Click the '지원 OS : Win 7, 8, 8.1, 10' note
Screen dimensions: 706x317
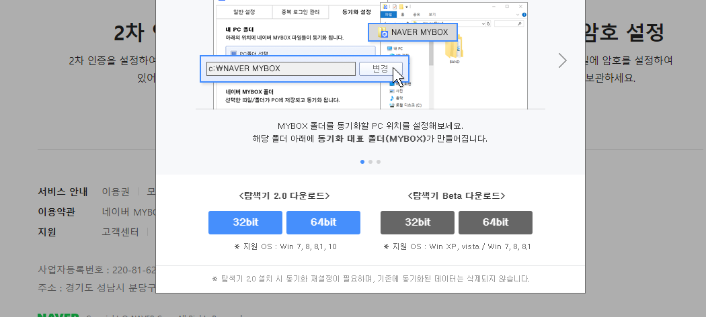(286, 247)
